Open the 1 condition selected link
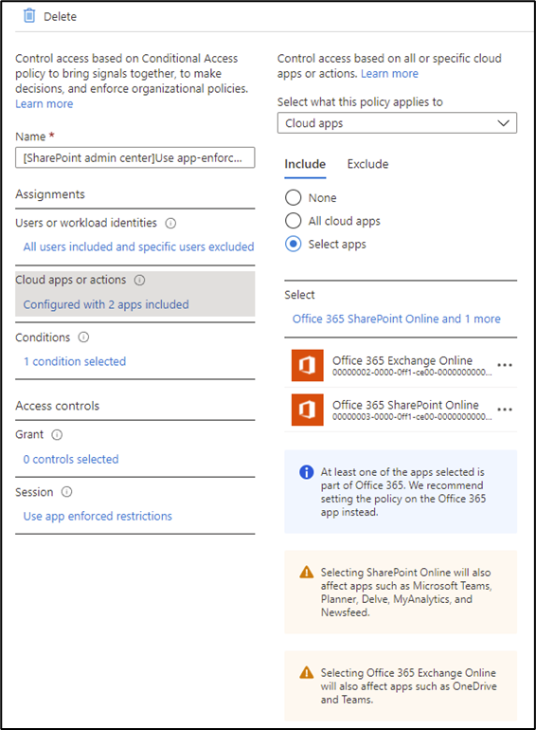Viewport: 536px width, 730px height. click(x=75, y=362)
